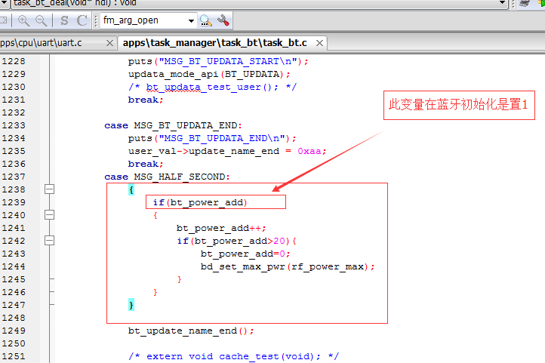Click the value 0xaa on line 1235
The image size is (545, 363).
309,151
